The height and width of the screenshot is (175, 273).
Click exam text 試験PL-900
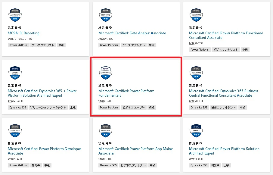click(105, 101)
